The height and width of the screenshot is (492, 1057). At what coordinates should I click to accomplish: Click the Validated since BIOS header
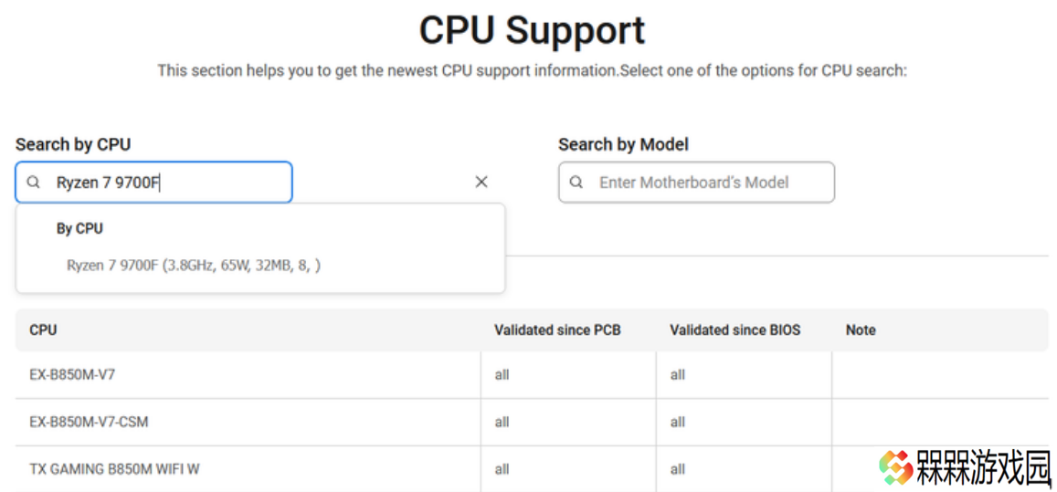735,330
